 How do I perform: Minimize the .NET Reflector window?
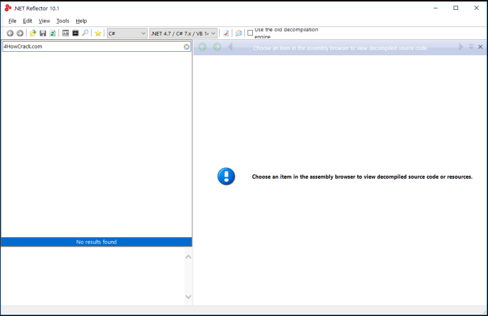click(x=436, y=8)
